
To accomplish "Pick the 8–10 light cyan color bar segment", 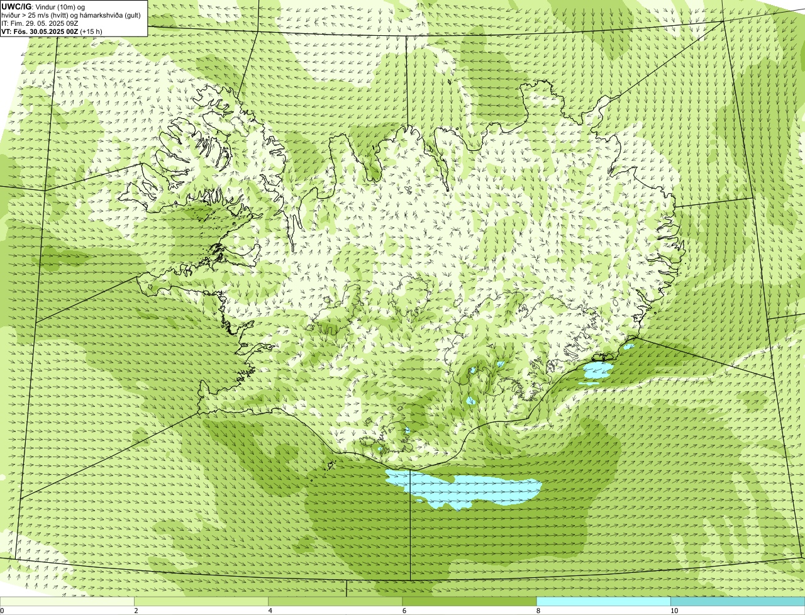I will [x=603, y=601].
